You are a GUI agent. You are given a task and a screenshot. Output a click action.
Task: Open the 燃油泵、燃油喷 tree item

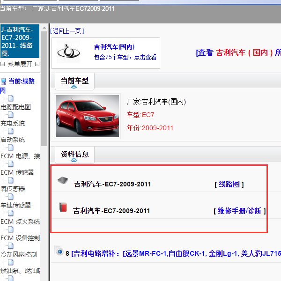[20, 271]
